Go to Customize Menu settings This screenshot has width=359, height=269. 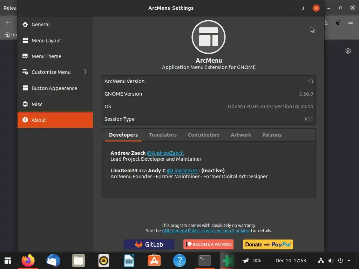tap(55, 72)
